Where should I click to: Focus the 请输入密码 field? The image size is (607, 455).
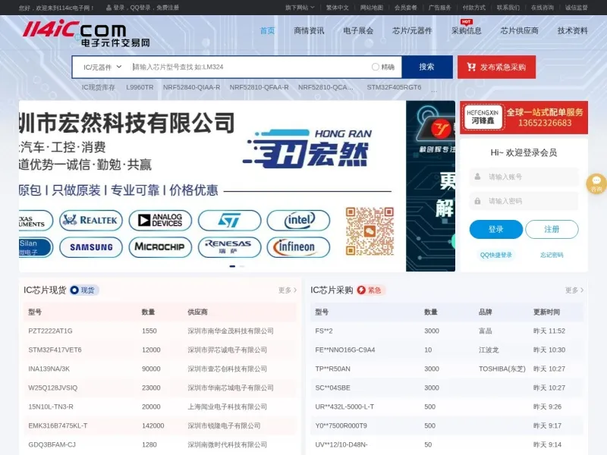524,201
